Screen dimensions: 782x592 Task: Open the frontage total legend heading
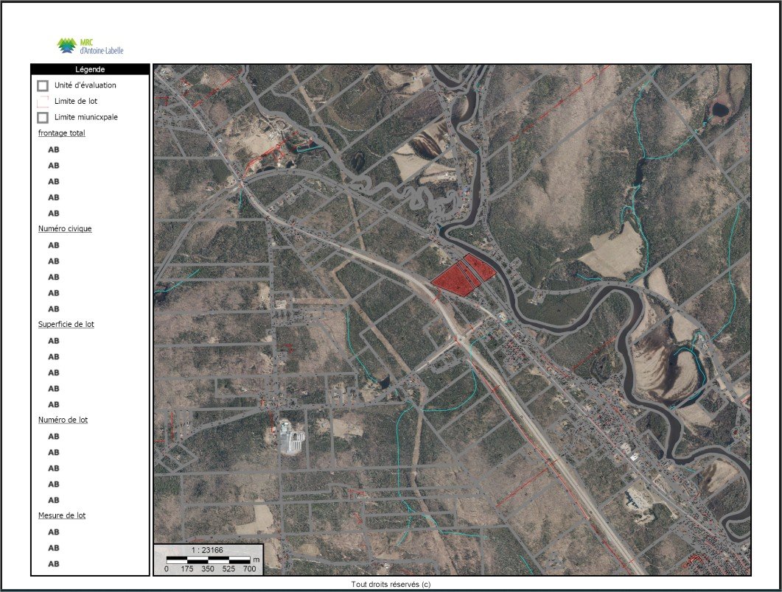61,133
